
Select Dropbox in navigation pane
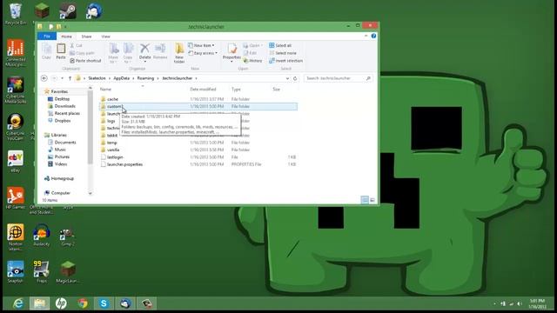62,121
